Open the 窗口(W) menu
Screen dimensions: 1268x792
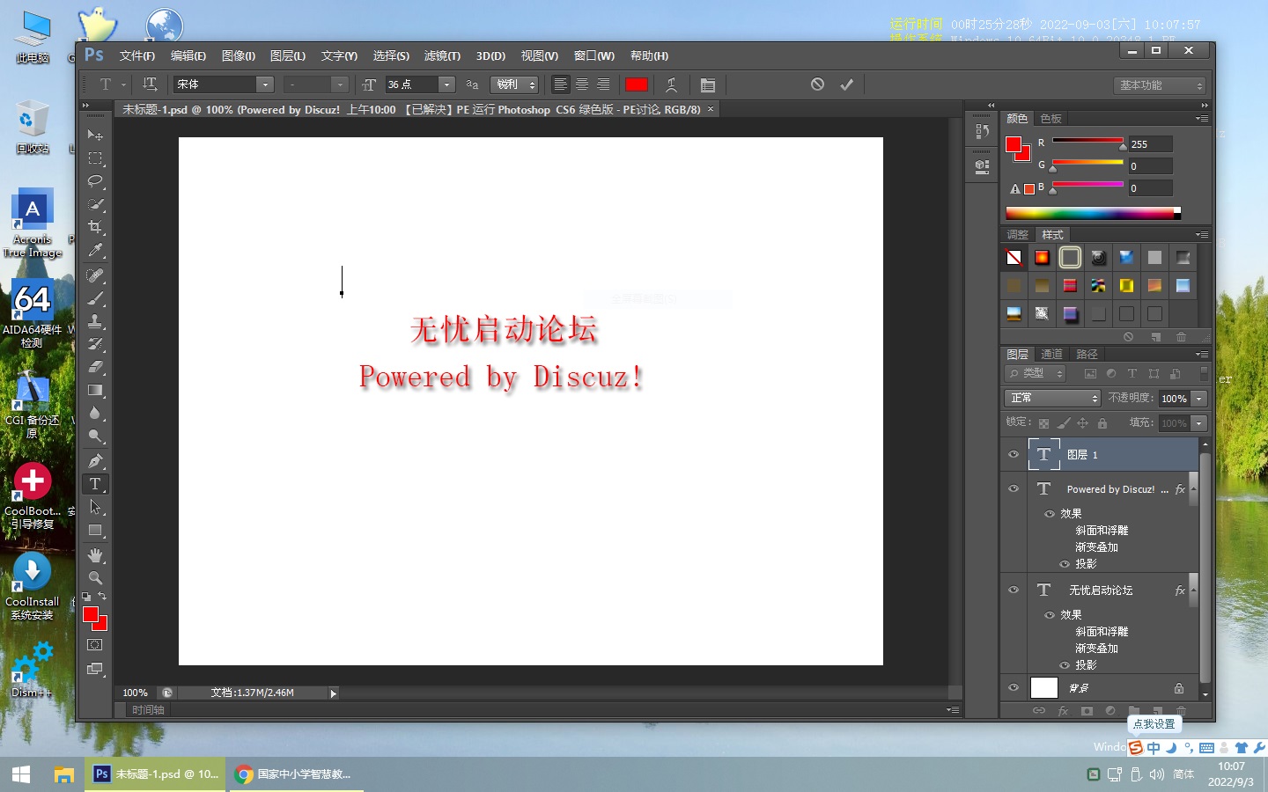(594, 55)
